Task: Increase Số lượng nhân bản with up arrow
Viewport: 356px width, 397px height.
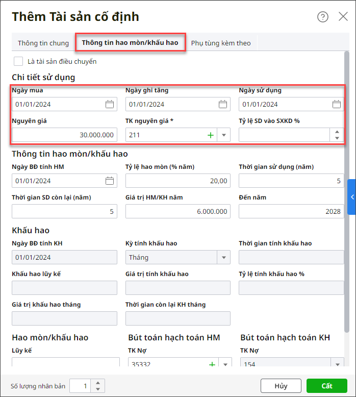Action: (x=98, y=383)
